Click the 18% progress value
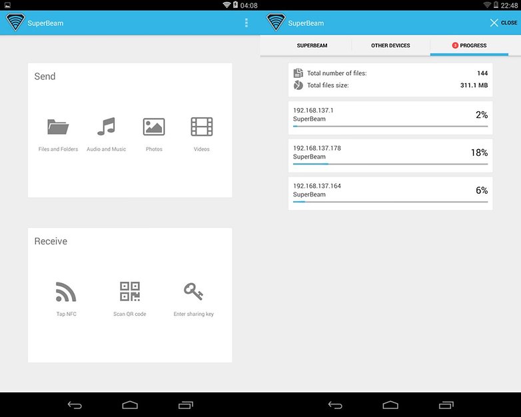Image resolution: width=521 pixels, height=417 pixels. pyautogui.click(x=479, y=153)
